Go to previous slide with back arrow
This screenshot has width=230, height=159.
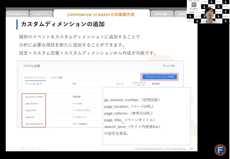pos(8,149)
